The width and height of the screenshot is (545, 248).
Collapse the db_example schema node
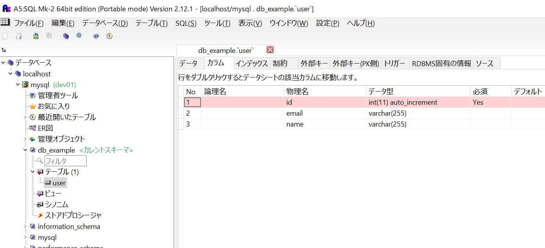coord(25,150)
